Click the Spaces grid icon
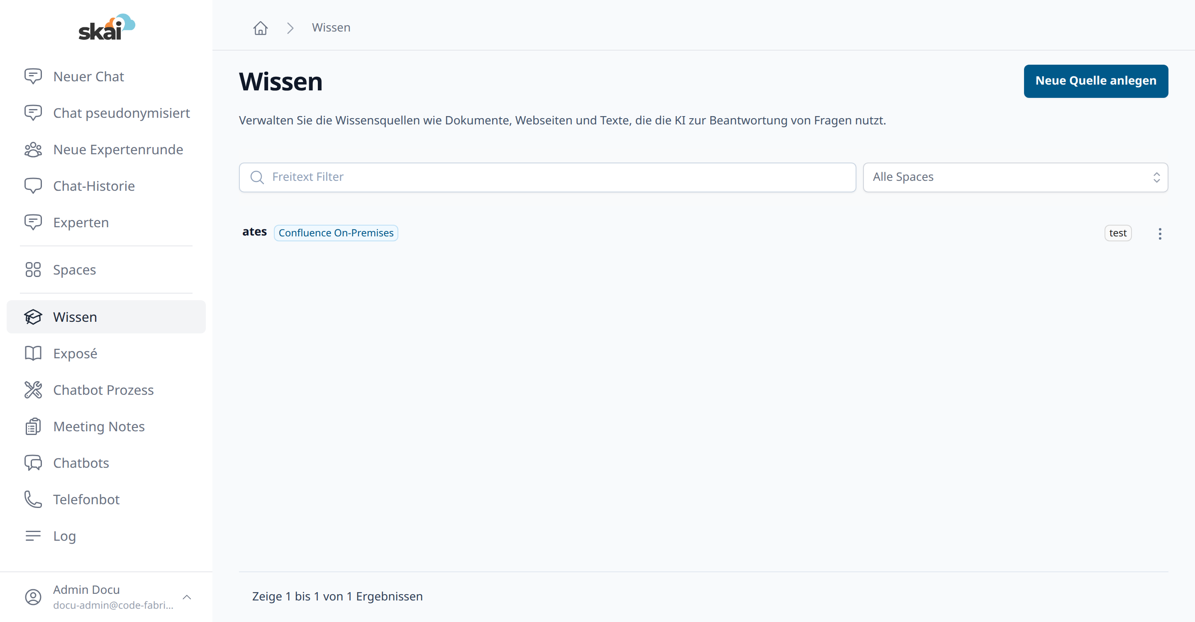Viewport: 1195px width, 622px height. tap(33, 270)
